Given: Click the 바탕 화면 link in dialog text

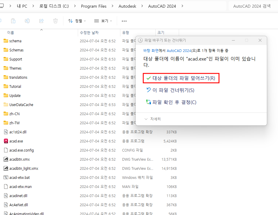Looking at the screenshot, I should (151, 50).
